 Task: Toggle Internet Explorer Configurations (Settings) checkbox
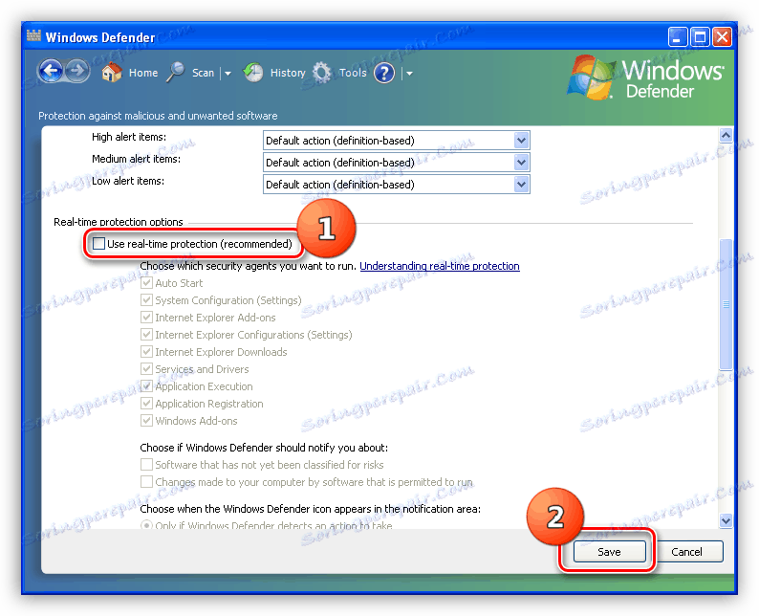(146, 335)
